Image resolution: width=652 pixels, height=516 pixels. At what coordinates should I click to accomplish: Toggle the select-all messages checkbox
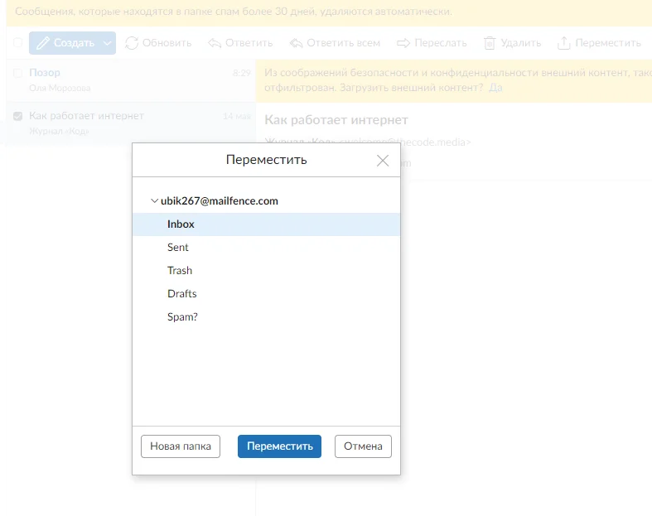click(18, 43)
